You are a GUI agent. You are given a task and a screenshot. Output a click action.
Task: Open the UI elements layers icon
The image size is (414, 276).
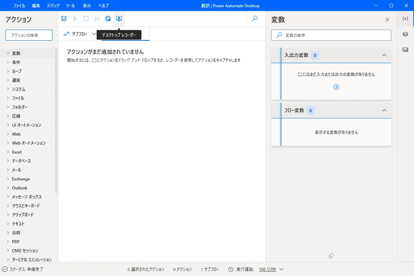(405, 34)
